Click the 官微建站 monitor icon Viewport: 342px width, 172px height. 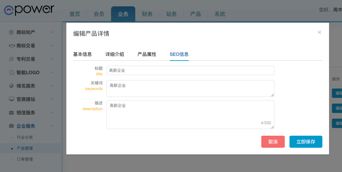(12, 99)
